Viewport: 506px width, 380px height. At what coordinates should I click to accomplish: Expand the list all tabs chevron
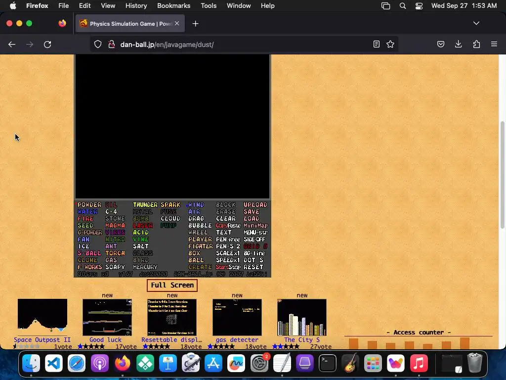coord(476,23)
